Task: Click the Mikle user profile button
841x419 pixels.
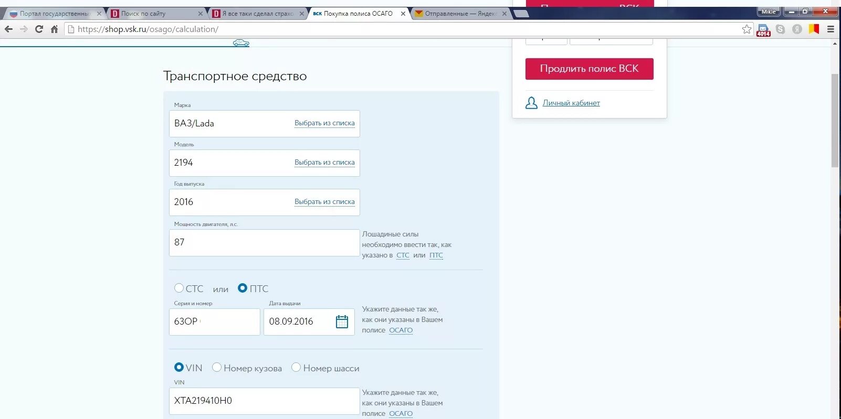Action: click(x=769, y=12)
